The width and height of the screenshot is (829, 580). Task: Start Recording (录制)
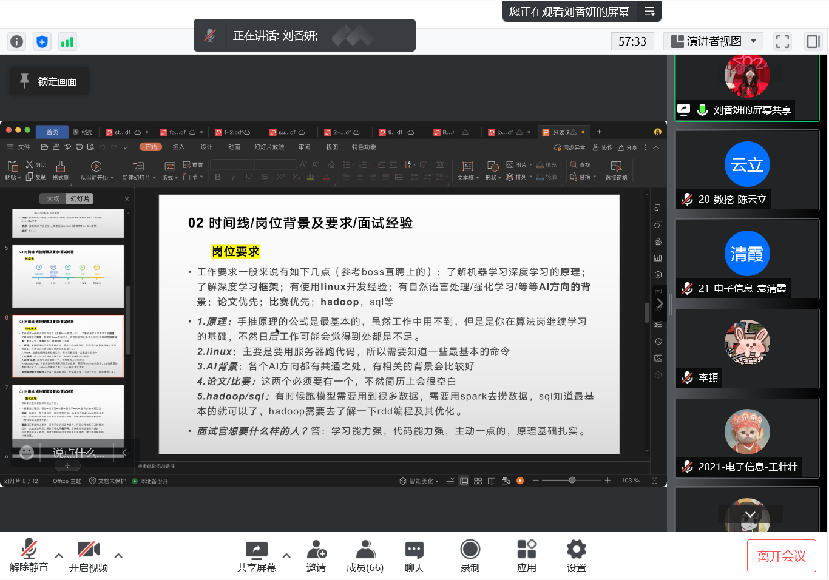point(470,555)
